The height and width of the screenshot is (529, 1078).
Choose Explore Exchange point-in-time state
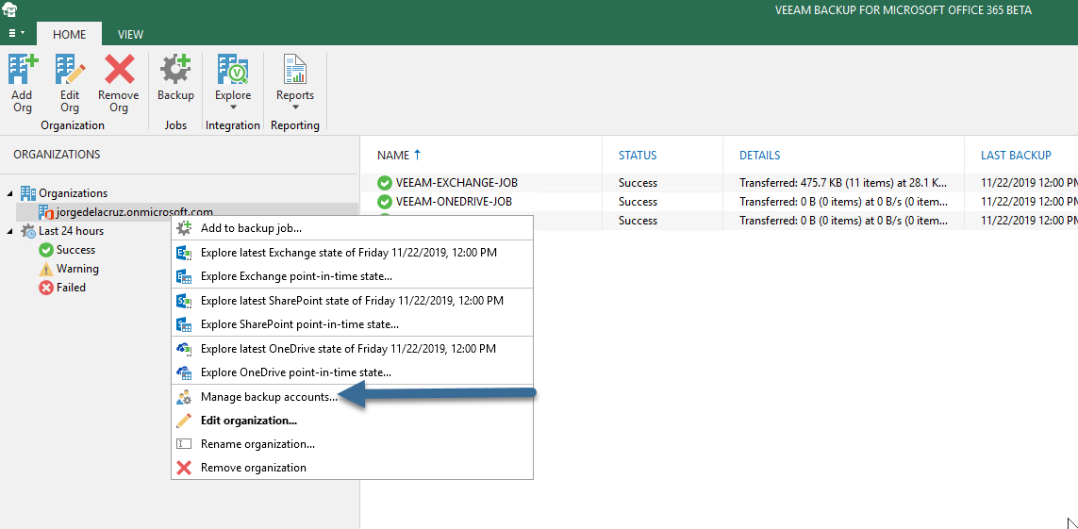pyautogui.click(x=352, y=276)
